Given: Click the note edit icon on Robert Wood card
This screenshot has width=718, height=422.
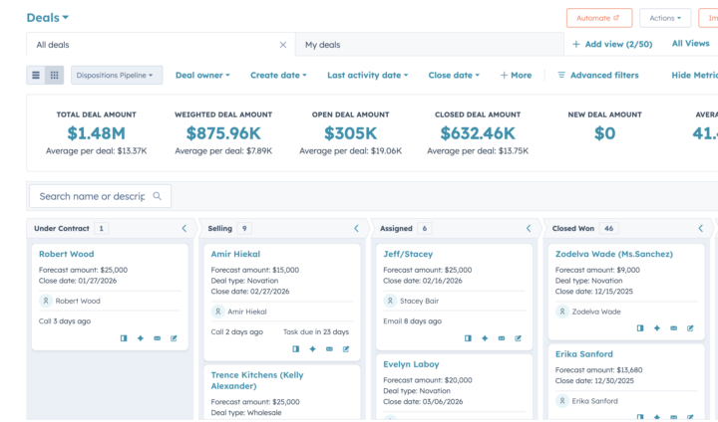Looking at the screenshot, I should [174, 338].
